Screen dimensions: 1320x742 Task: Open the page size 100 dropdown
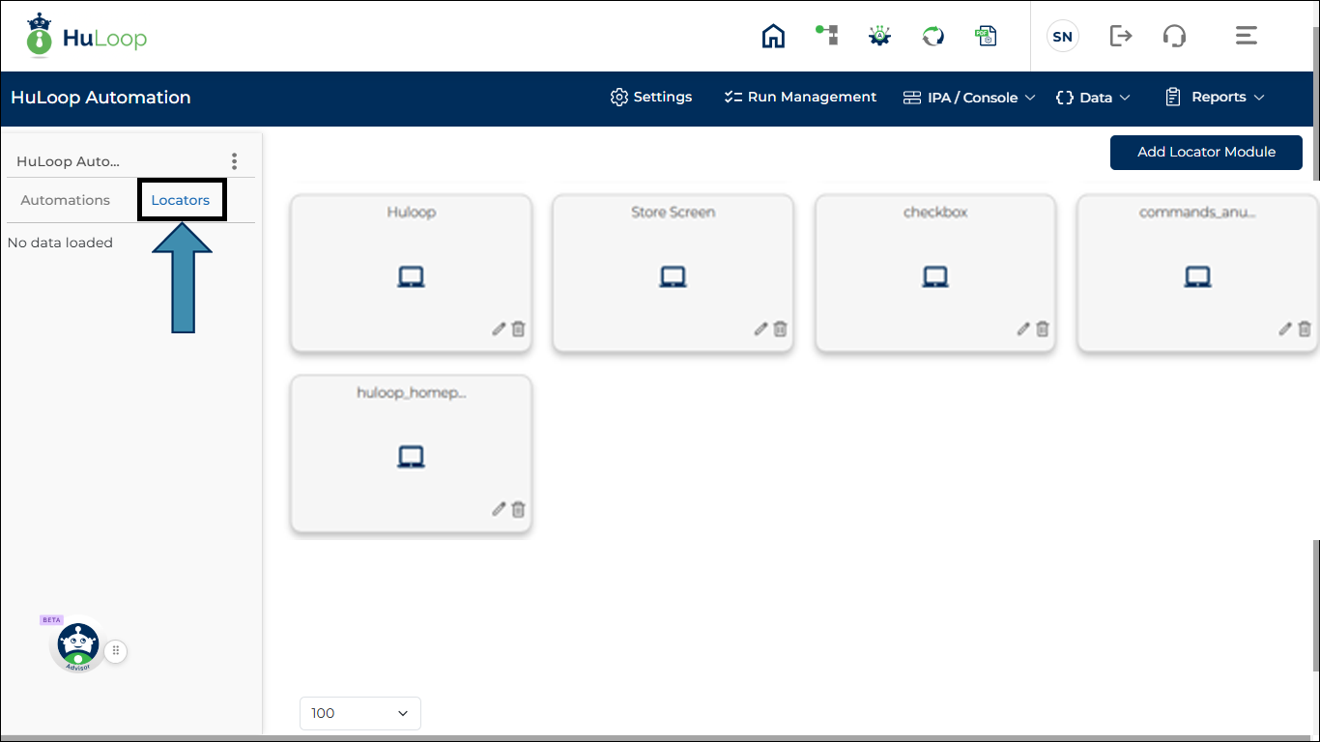[x=360, y=713]
